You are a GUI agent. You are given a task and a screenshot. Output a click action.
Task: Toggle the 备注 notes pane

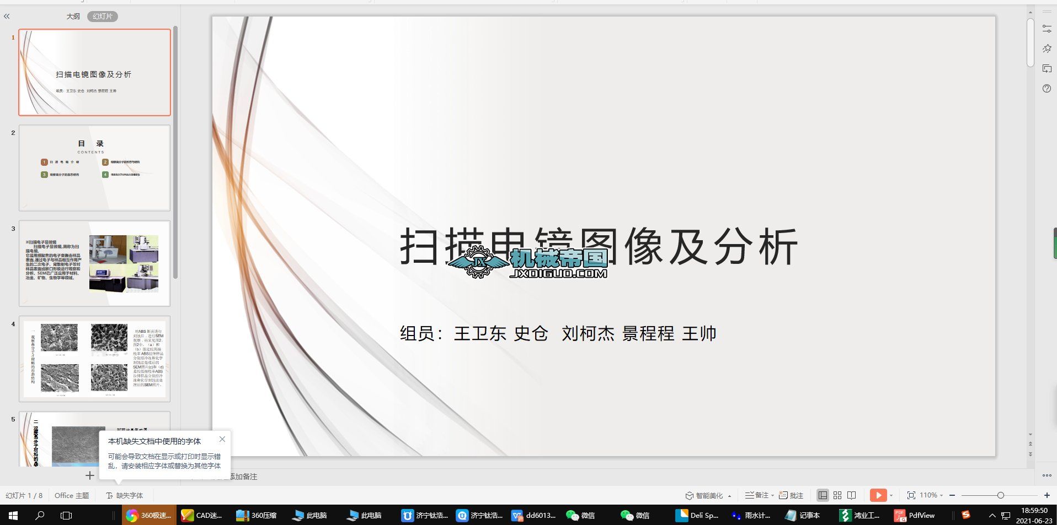coord(756,495)
